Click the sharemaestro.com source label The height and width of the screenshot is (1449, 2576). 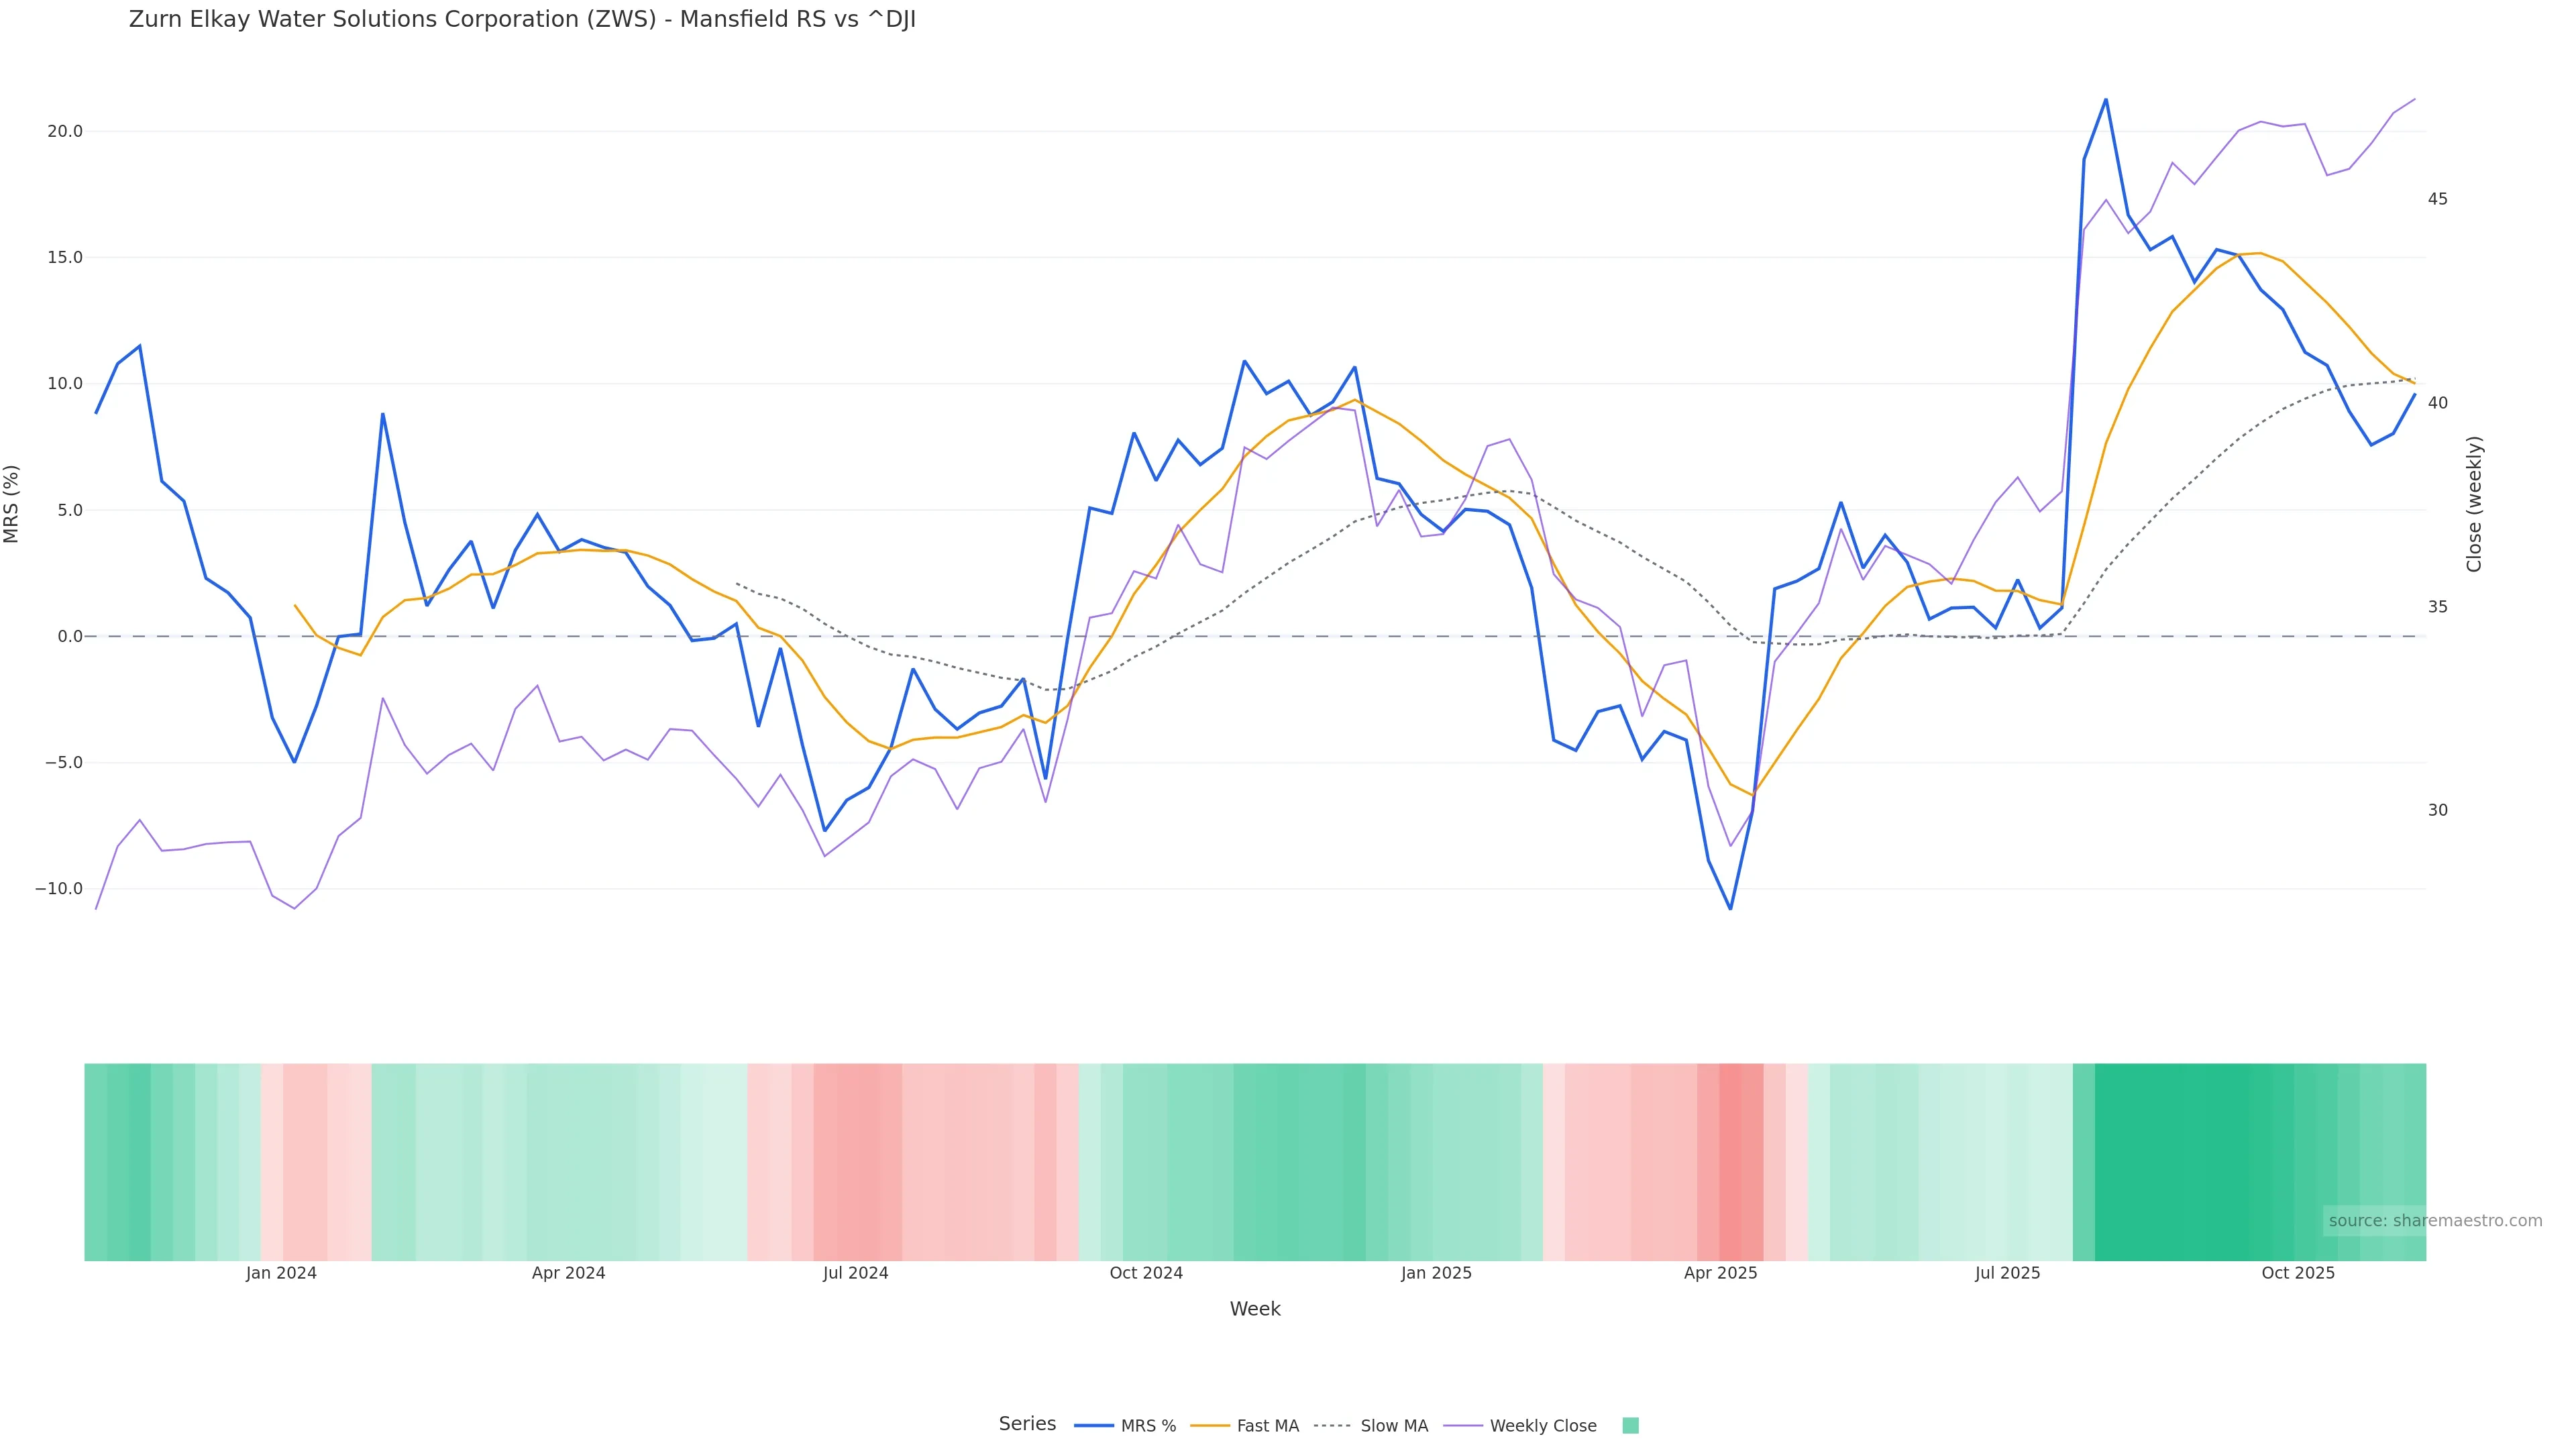2434,1221
